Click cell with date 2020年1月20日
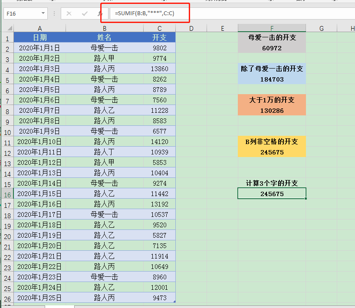355x308 pixels. (x=40, y=246)
